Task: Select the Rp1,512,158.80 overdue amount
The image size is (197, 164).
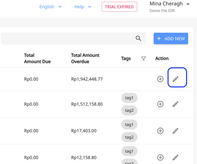Action: coord(87,104)
